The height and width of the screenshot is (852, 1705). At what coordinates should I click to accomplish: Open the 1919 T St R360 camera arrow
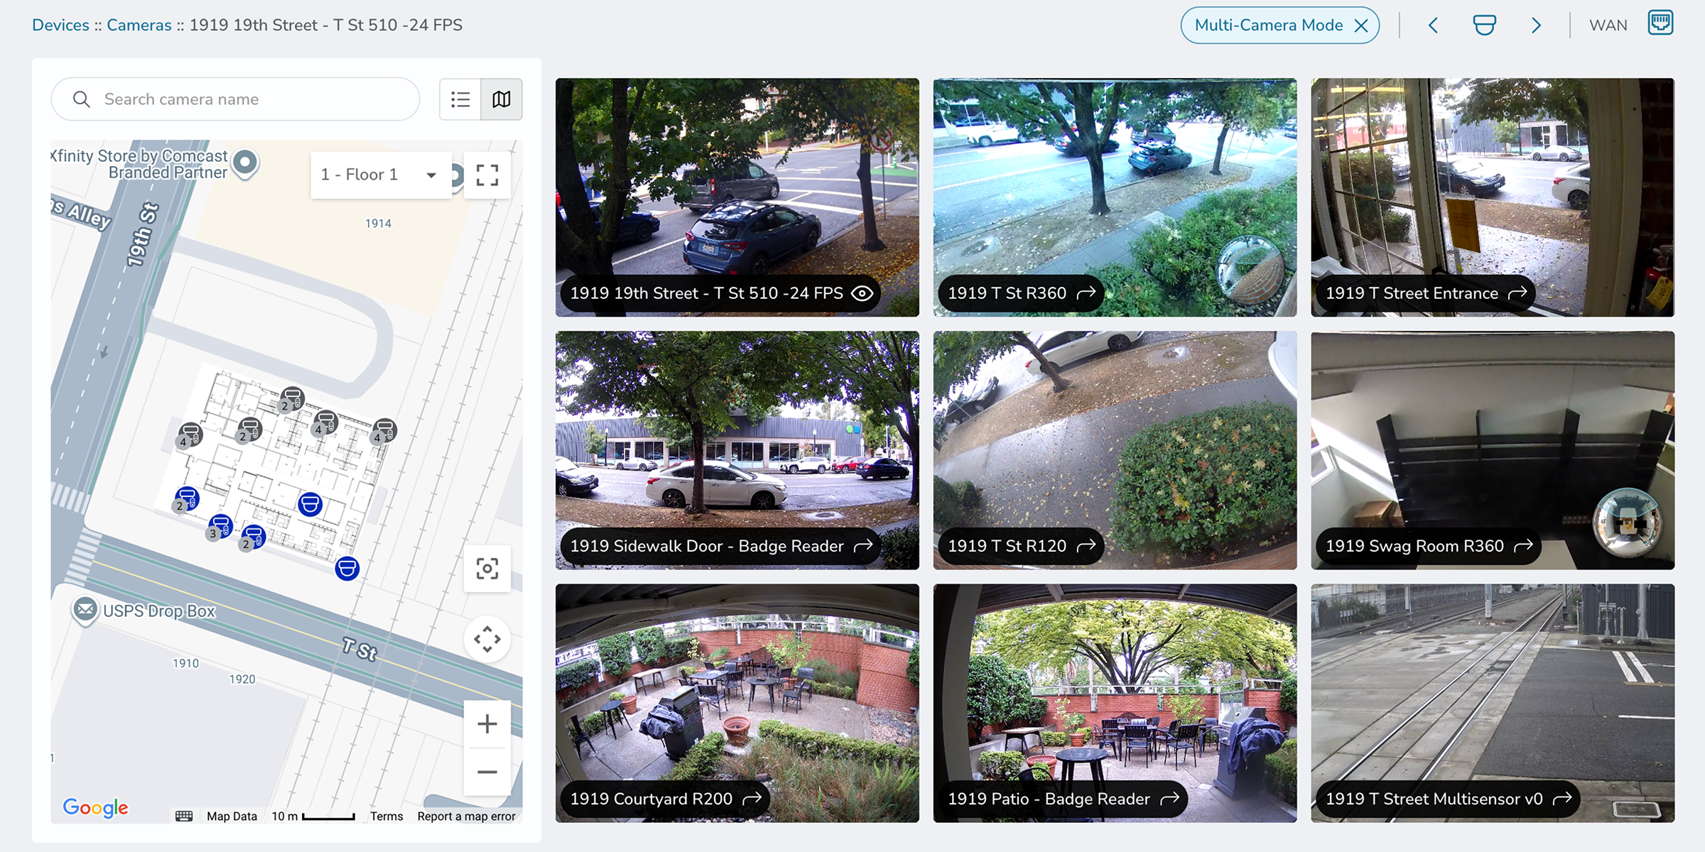(1086, 293)
